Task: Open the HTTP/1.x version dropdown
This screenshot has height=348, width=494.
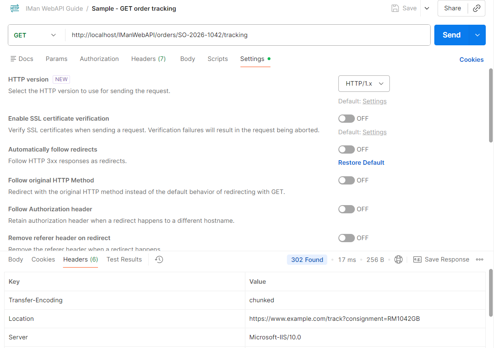Action: (x=364, y=84)
